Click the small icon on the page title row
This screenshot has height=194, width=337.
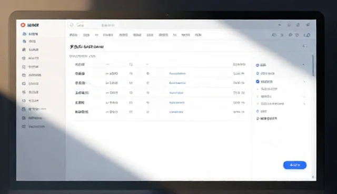(305, 46)
